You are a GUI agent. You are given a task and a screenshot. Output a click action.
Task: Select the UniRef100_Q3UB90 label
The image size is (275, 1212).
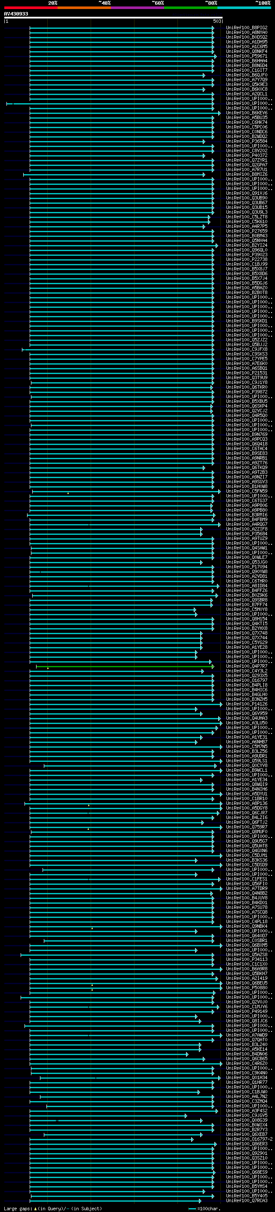(246, 198)
